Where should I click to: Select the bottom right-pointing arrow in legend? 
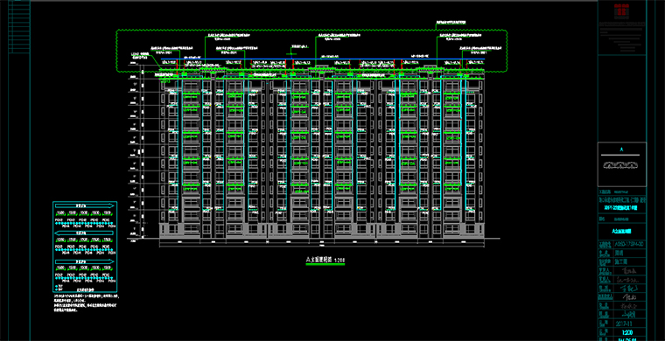tap(85, 261)
